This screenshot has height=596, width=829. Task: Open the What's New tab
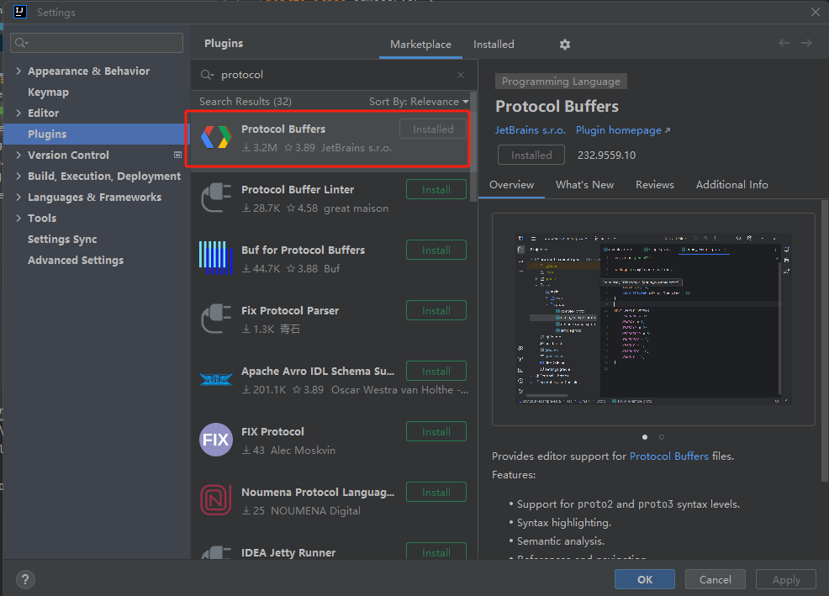point(584,185)
